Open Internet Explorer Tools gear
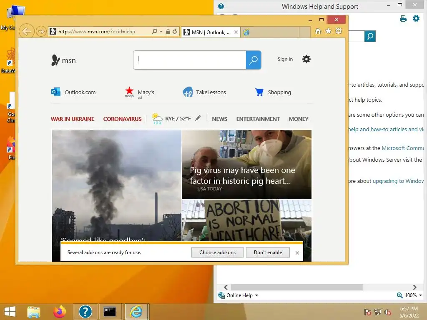 coord(339,31)
